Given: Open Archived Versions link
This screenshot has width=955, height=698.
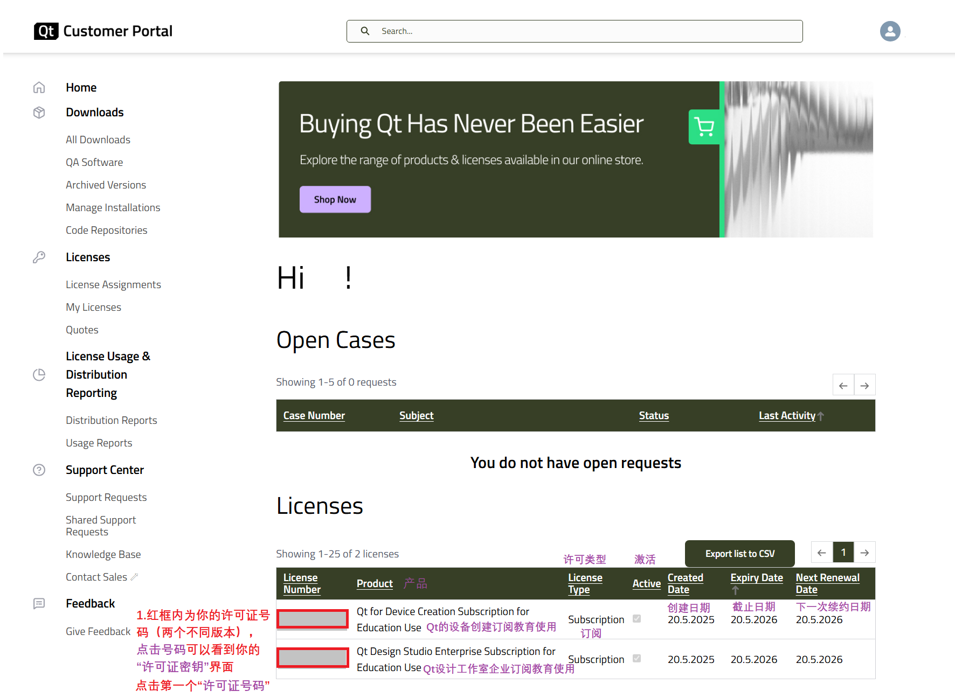Looking at the screenshot, I should click(106, 185).
